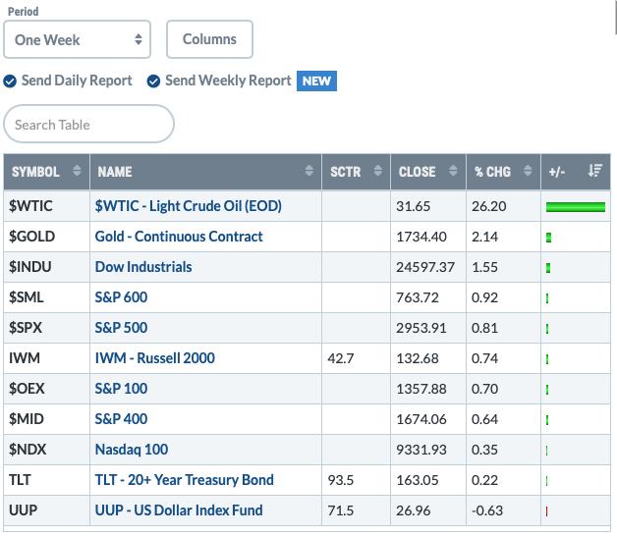617x536 pixels.
Task: Click the UUP red change bar
Action: click(x=547, y=511)
